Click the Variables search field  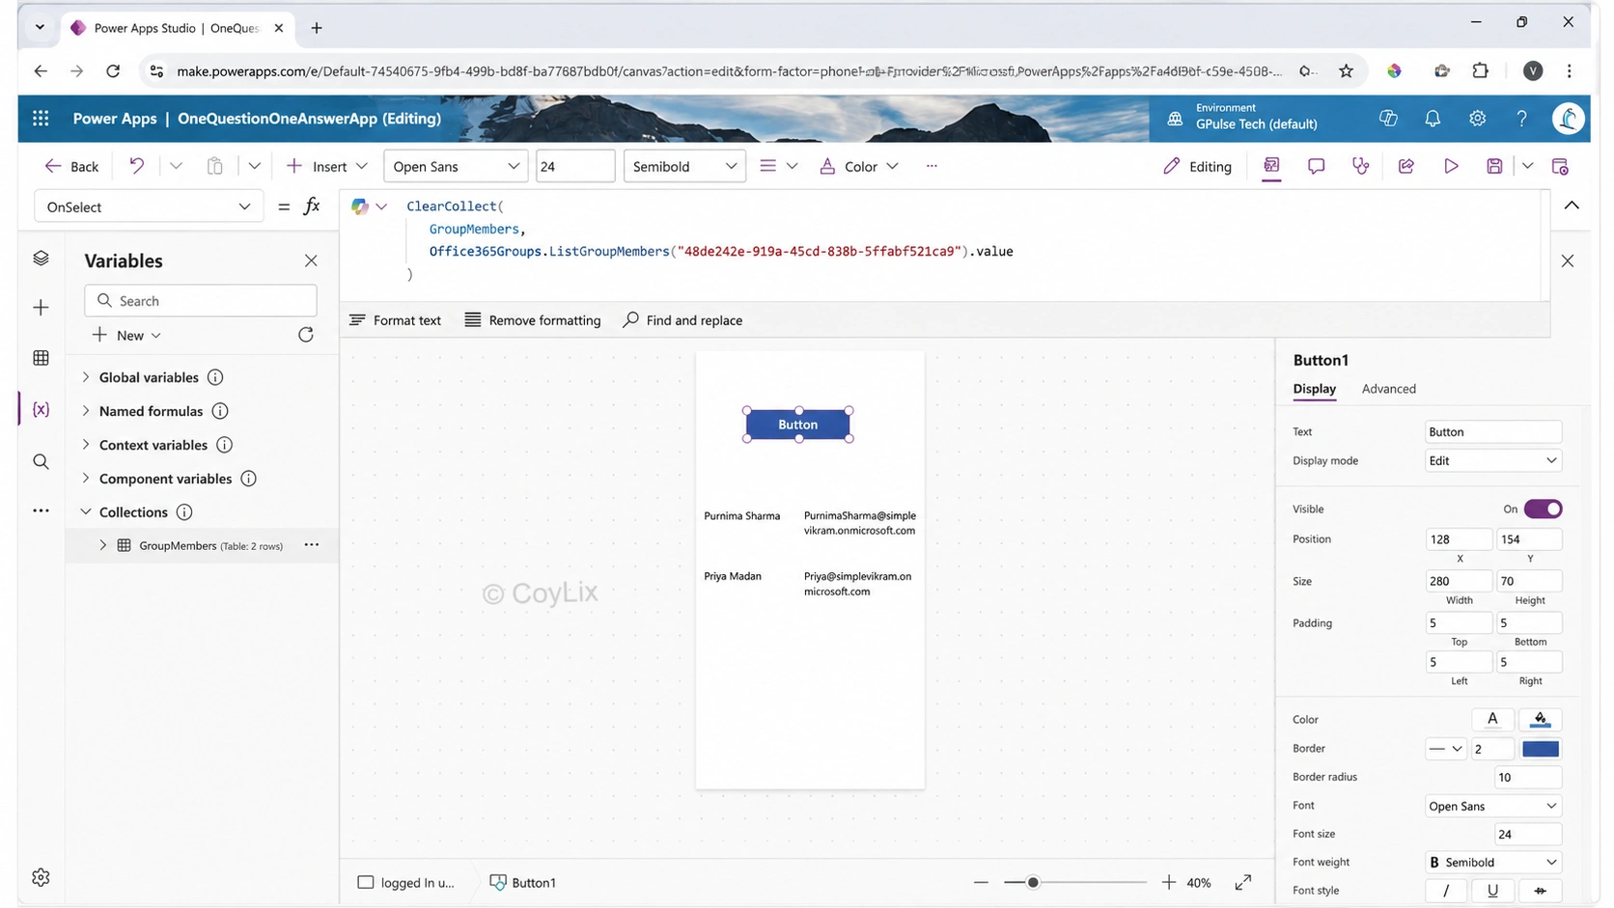[201, 301]
